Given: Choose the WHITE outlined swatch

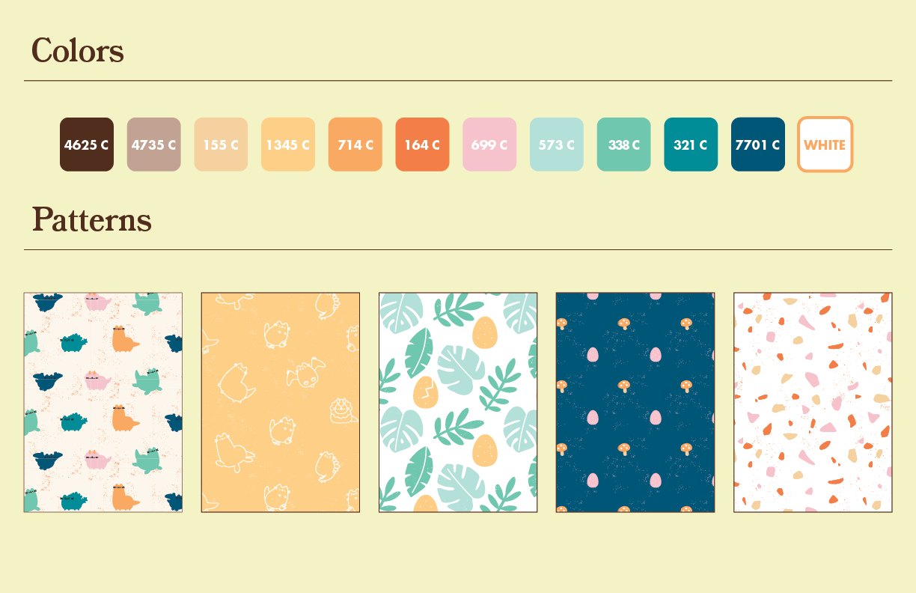Looking at the screenshot, I should (x=825, y=145).
